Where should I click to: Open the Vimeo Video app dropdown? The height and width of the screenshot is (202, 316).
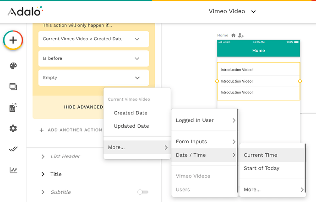pyautogui.click(x=232, y=11)
